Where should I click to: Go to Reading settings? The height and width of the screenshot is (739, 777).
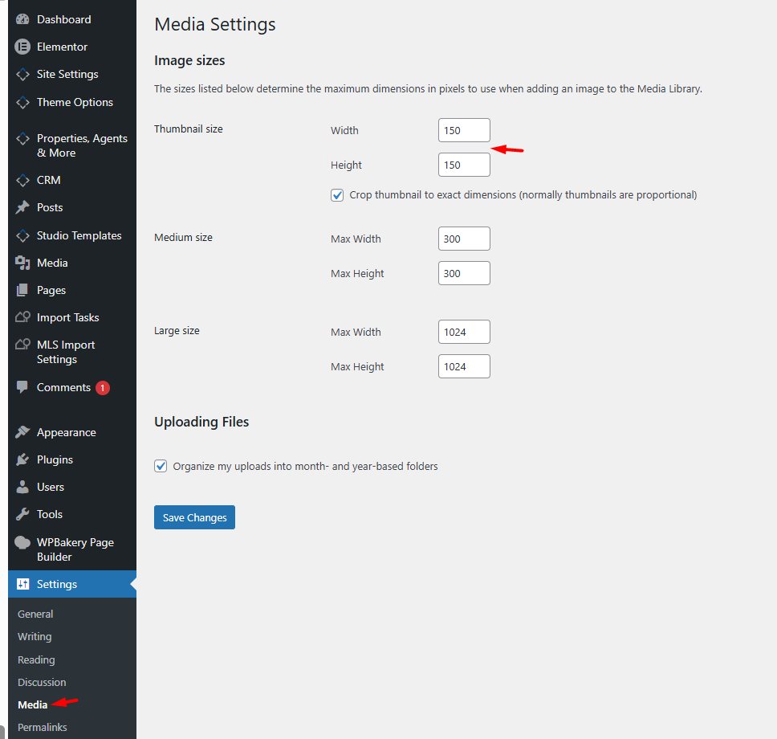coord(36,659)
